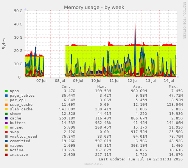
Task: Click the buffers purple legend swatch
Action: point(6,123)
